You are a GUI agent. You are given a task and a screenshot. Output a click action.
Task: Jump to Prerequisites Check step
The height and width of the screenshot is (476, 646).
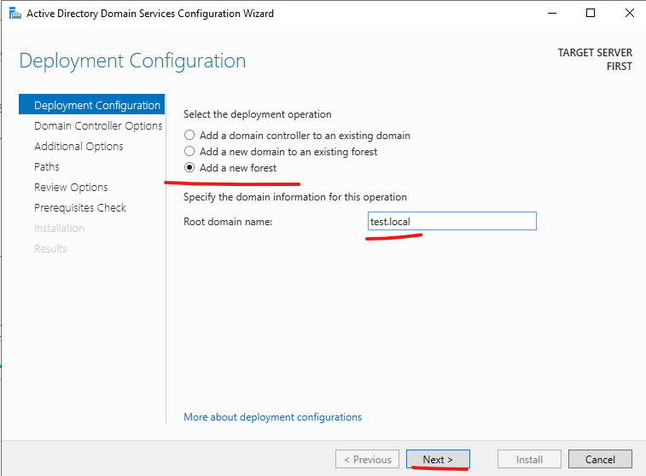click(x=80, y=207)
